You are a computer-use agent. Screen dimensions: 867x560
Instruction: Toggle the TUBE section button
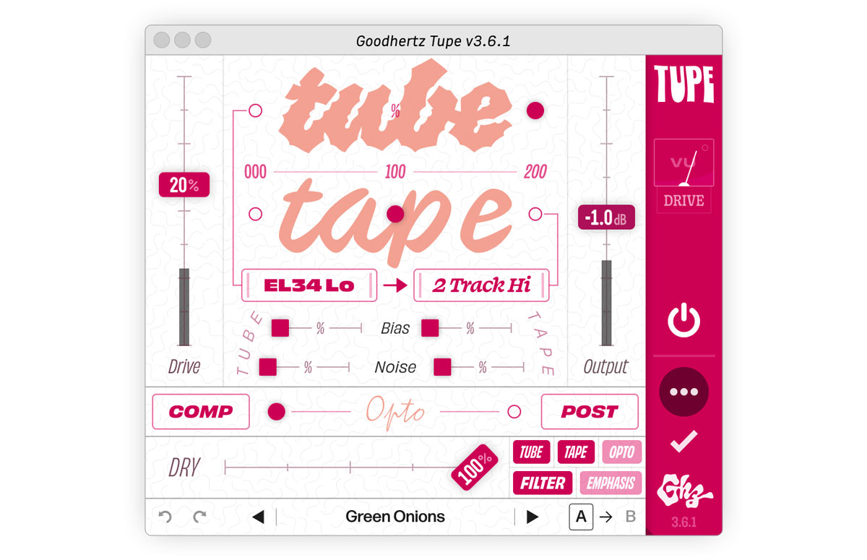point(532,452)
